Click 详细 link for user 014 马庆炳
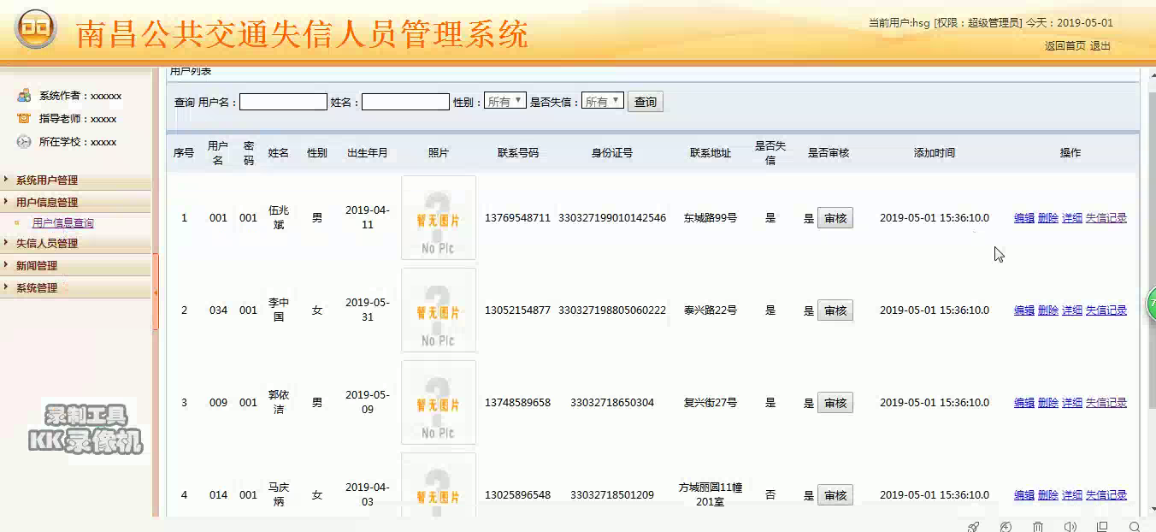1156x532 pixels. coord(1072,495)
